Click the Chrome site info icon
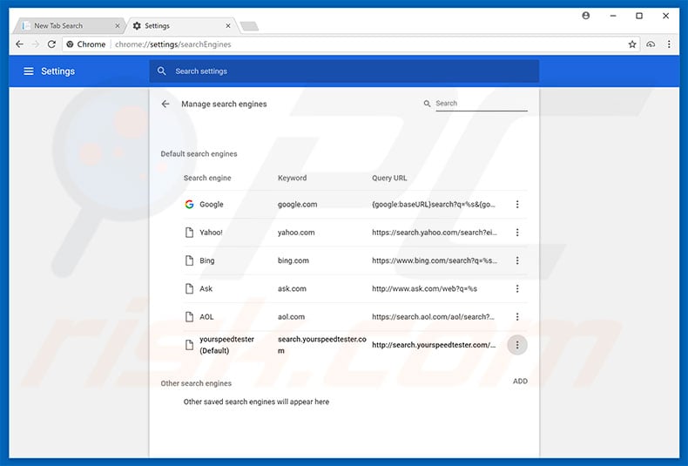 coord(70,44)
